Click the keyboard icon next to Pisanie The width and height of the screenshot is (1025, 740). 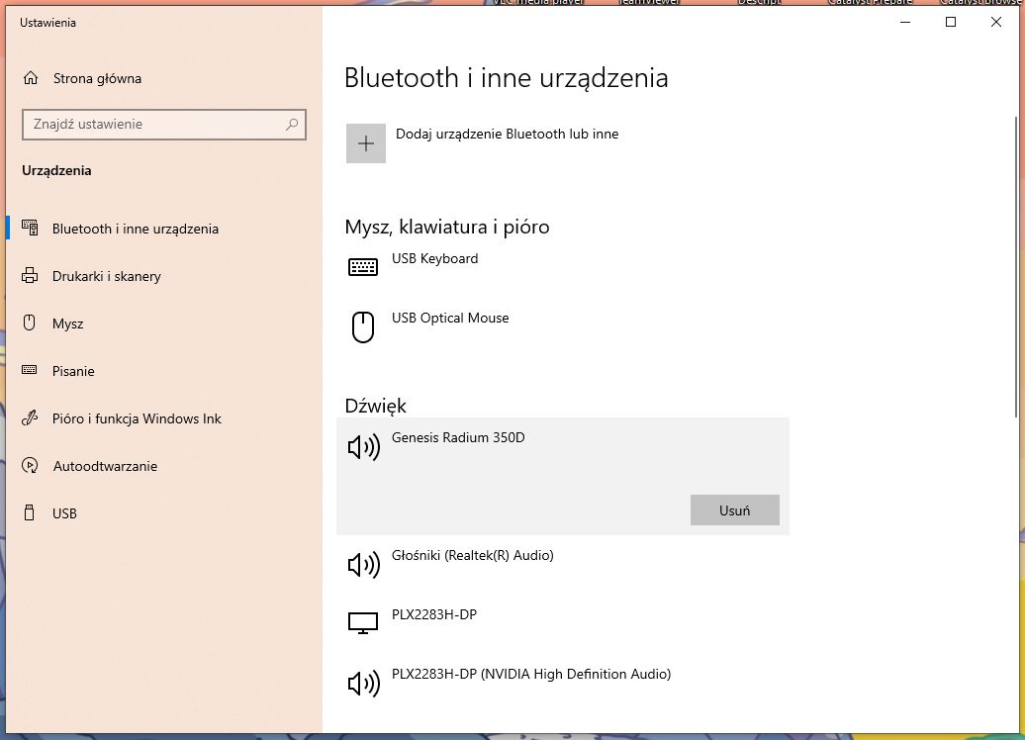(30, 370)
